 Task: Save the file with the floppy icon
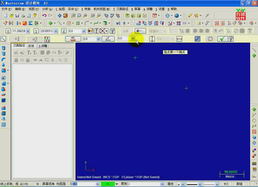[x=17, y=16]
